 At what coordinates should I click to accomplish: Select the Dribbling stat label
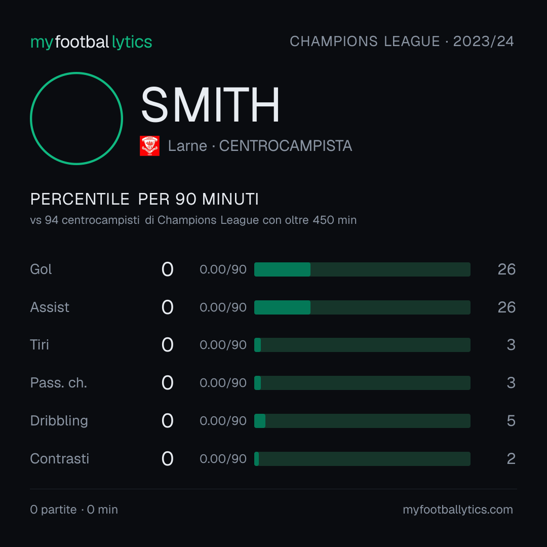(x=59, y=421)
